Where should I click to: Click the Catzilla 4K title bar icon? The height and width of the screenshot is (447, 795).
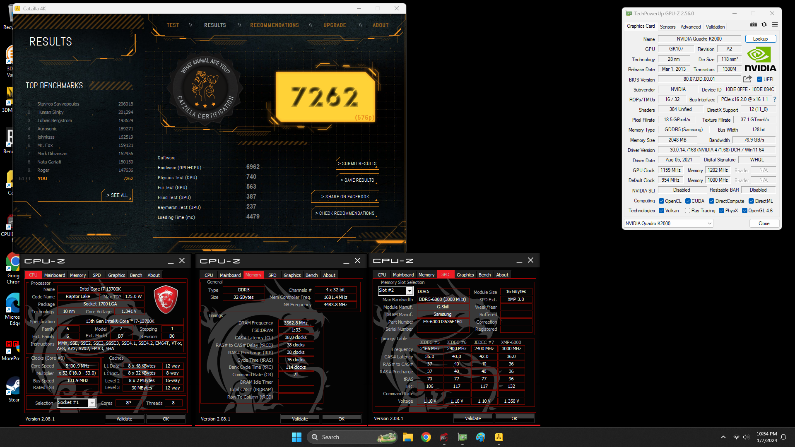click(17, 8)
